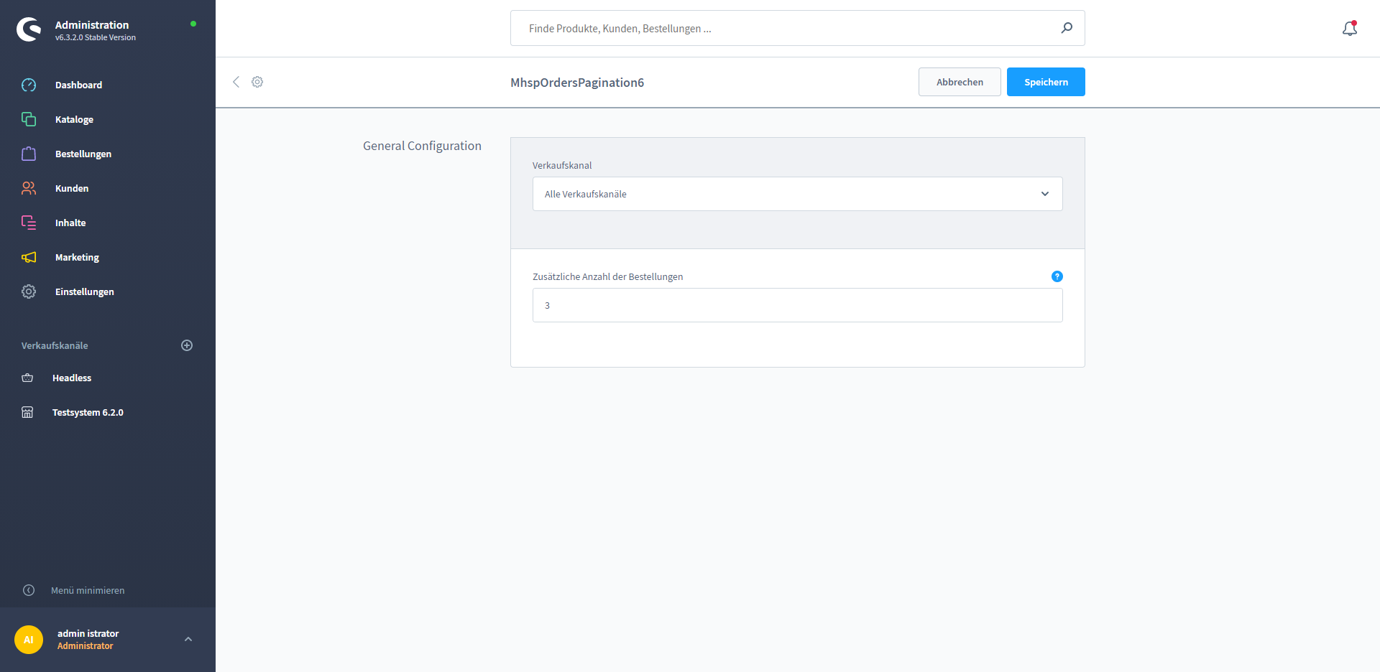
Task: Focus the Zusätzliche Anzahl der Bestellungen field
Action: (x=797, y=305)
